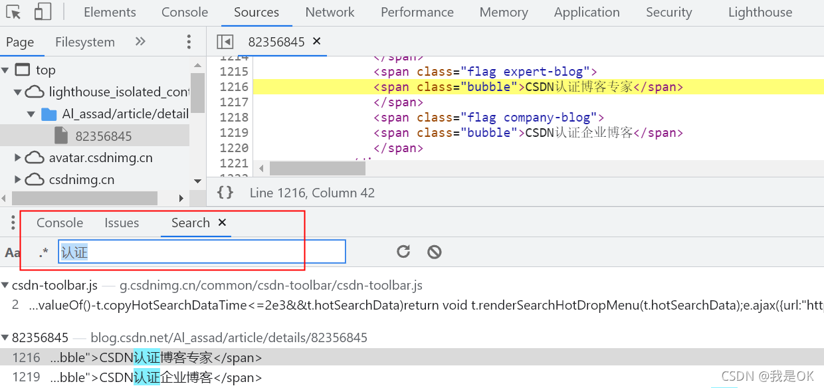824x388 pixels.
Task: Toggle regular expression .* search option
Action: tap(44, 252)
